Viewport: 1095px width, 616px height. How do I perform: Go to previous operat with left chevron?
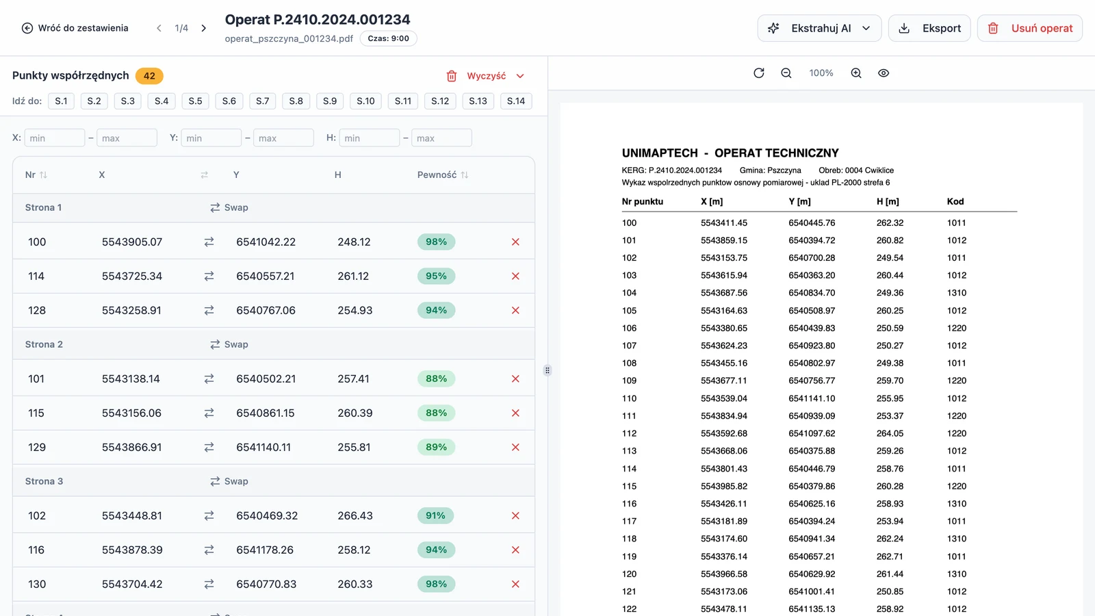(x=159, y=28)
